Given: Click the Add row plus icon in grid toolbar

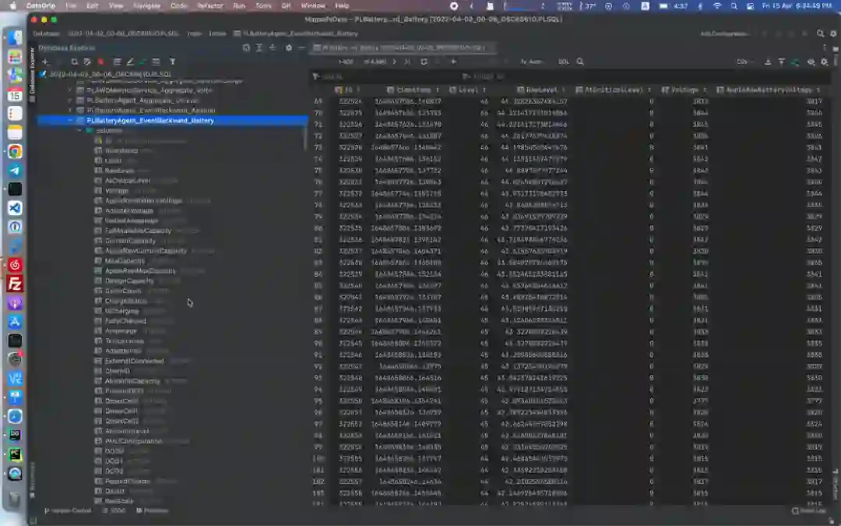Looking at the screenshot, I should (x=454, y=62).
